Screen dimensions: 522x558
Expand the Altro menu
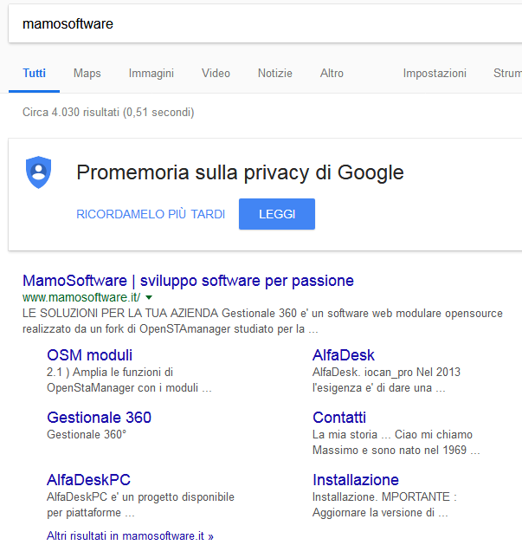(332, 74)
